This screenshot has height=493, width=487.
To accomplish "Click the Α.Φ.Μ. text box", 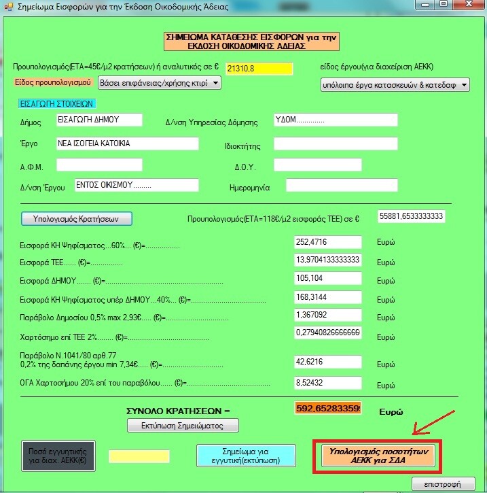I will pyautogui.click(x=99, y=165).
